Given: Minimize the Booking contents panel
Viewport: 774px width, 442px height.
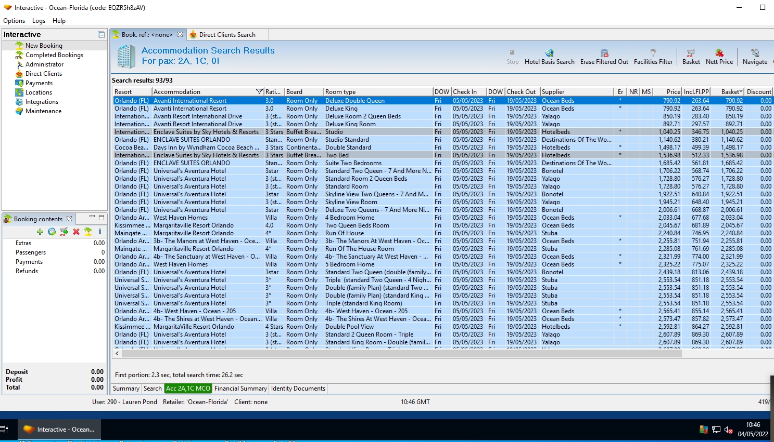Looking at the screenshot, I should (92, 218).
